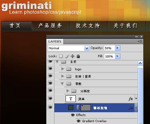Screen dimensions: 150x124
Task: Click the layers list scrollbar up arrow
Action: (x=140, y=63)
